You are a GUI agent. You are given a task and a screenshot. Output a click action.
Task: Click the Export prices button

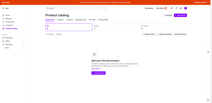(x=149, y=34)
